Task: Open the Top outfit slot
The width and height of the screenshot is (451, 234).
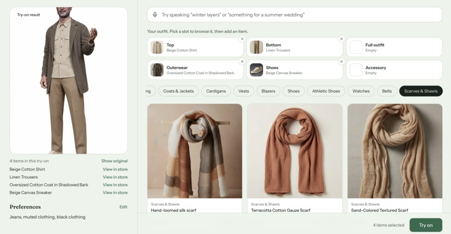Action: pyautogui.click(x=195, y=47)
